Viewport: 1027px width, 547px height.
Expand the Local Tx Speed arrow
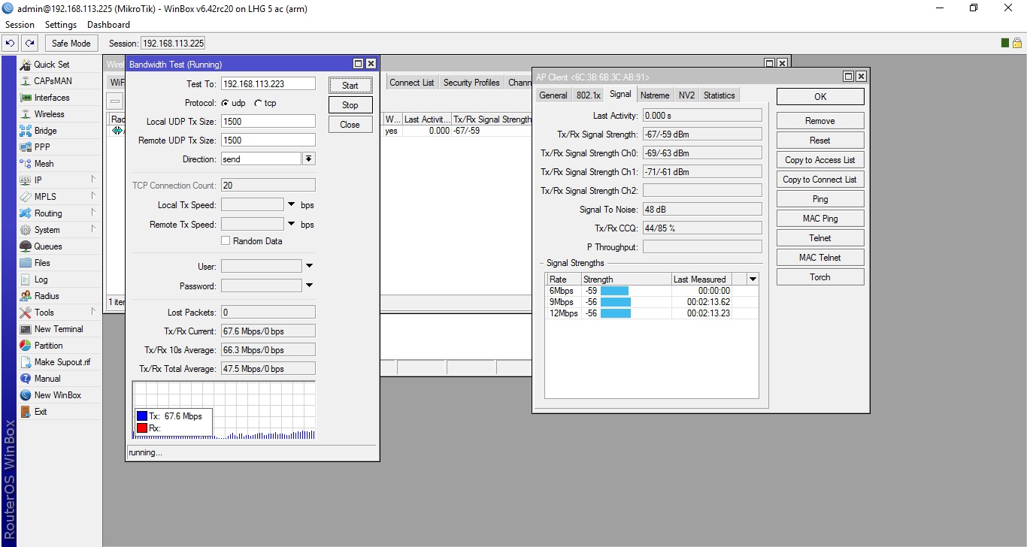291,205
